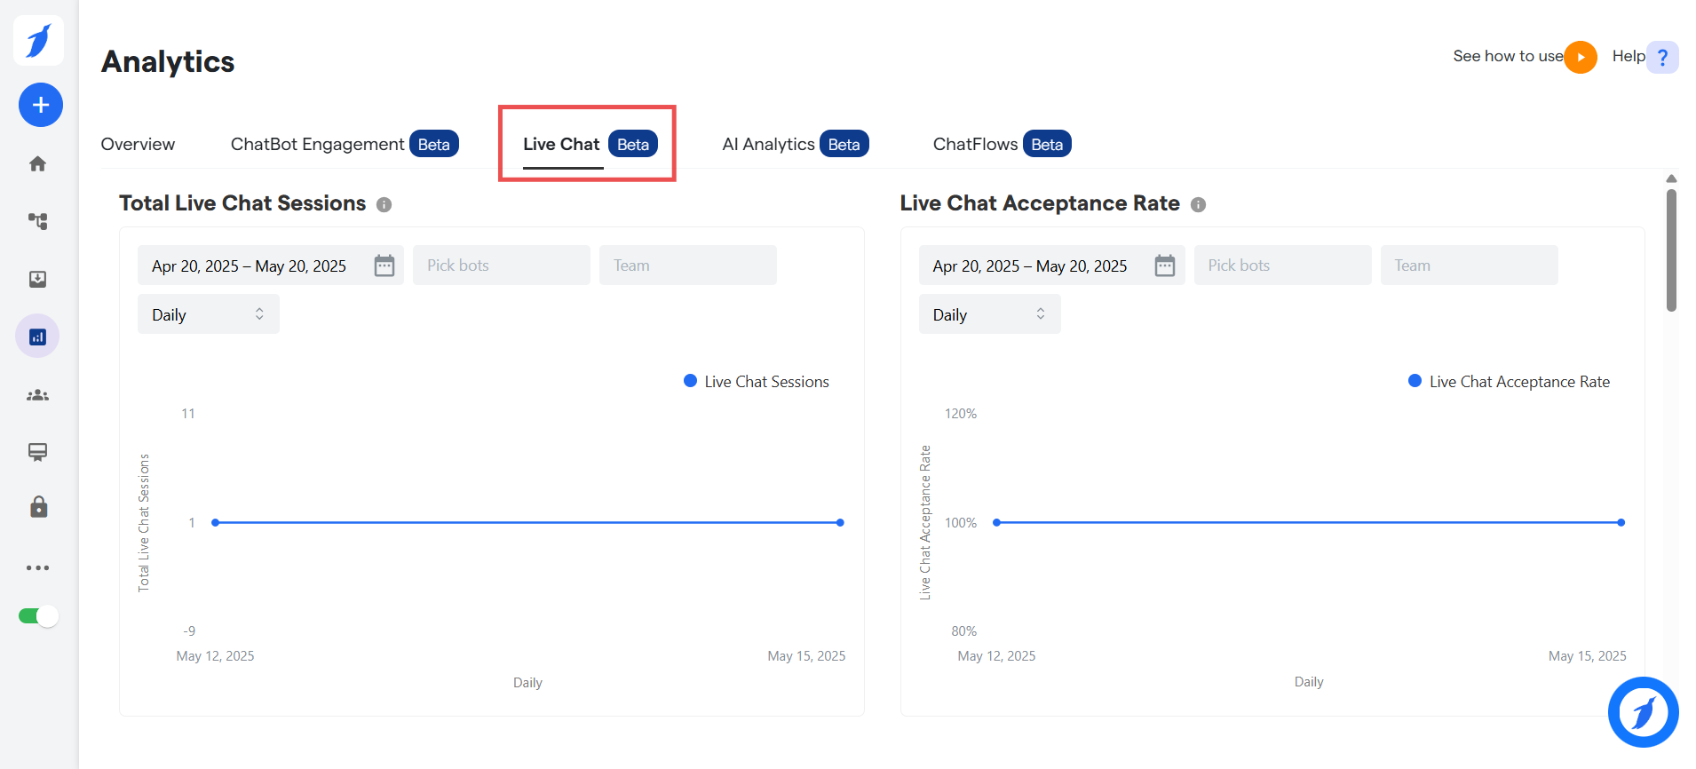This screenshot has height=769, width=1696.
Task: Click the lock icon in sidebar
Action: [38, 507]
